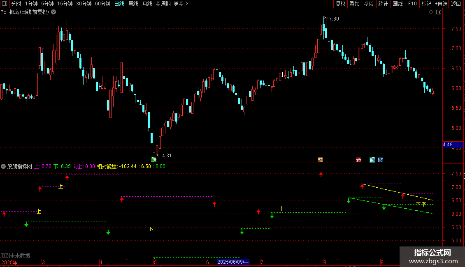Switch to 日线 daily chart
This screenshot has width=465, height=267.
tap(119, 4)
